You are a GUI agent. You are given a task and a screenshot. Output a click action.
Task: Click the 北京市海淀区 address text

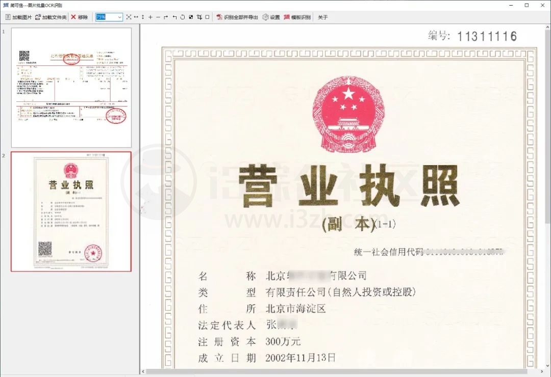[x=296, y=309]
